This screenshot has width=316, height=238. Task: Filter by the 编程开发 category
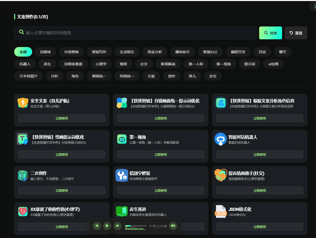coord(238,52)
